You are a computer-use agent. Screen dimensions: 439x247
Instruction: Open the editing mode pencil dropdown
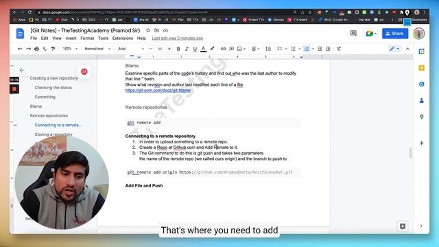(394, 49)
